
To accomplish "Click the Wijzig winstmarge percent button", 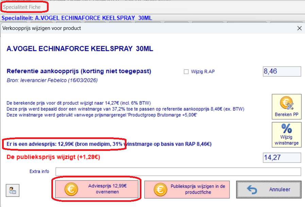I will click(287, 135).
